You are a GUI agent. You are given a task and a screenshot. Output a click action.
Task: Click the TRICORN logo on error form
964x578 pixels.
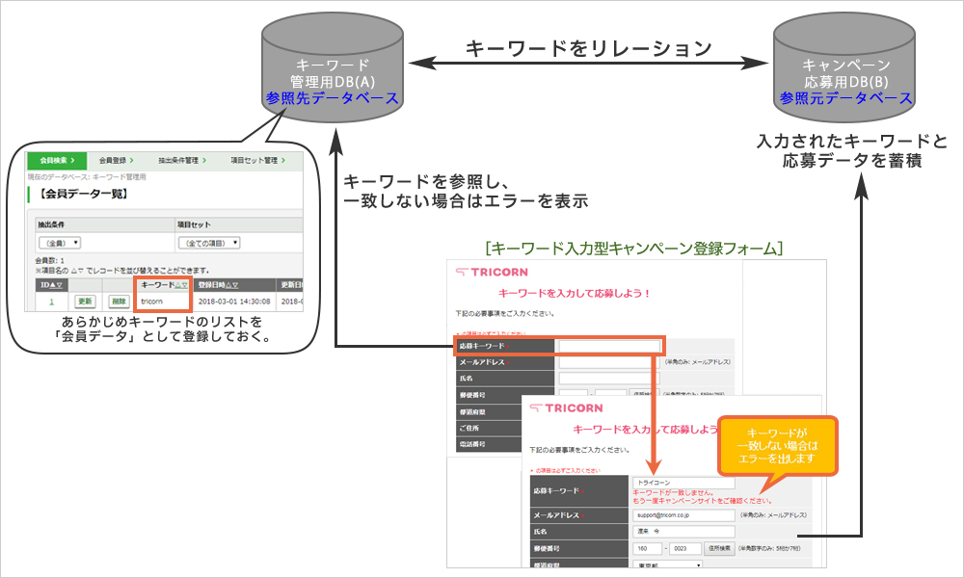click(566, 407)
